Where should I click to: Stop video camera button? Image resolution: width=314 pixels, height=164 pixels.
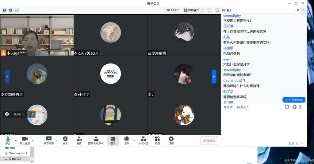(x=25, y=140)
